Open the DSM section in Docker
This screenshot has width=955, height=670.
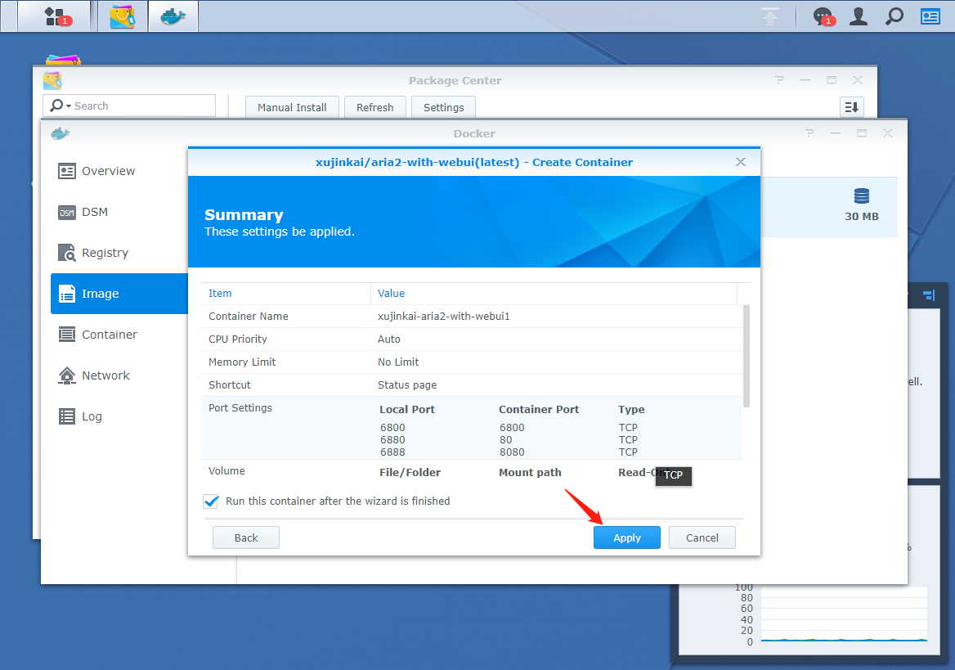pyautogui.click(x=119, y=212)
